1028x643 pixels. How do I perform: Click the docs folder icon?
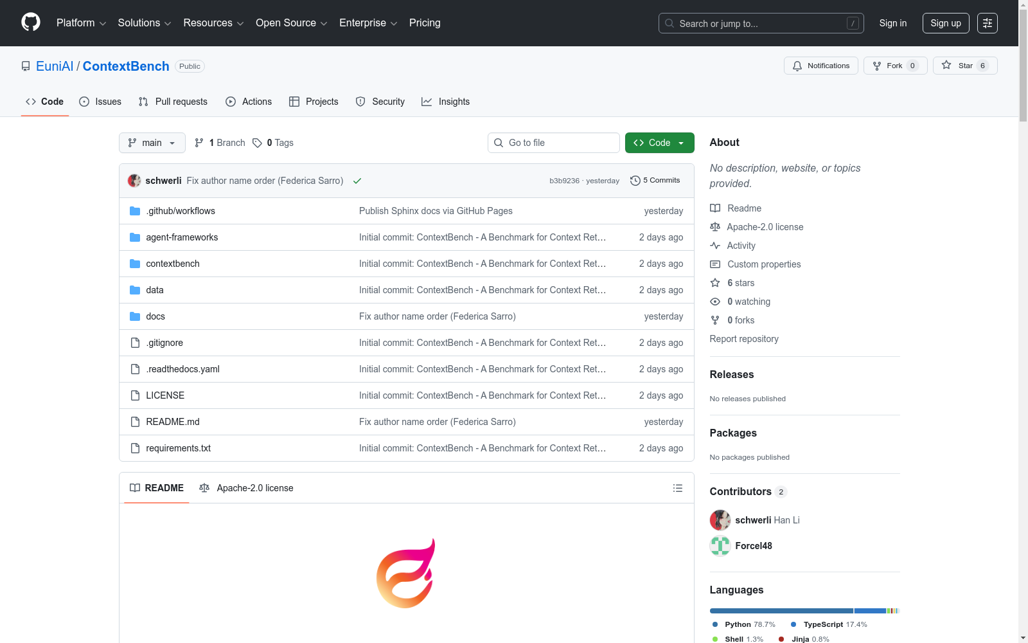click(x=135, y=316)
